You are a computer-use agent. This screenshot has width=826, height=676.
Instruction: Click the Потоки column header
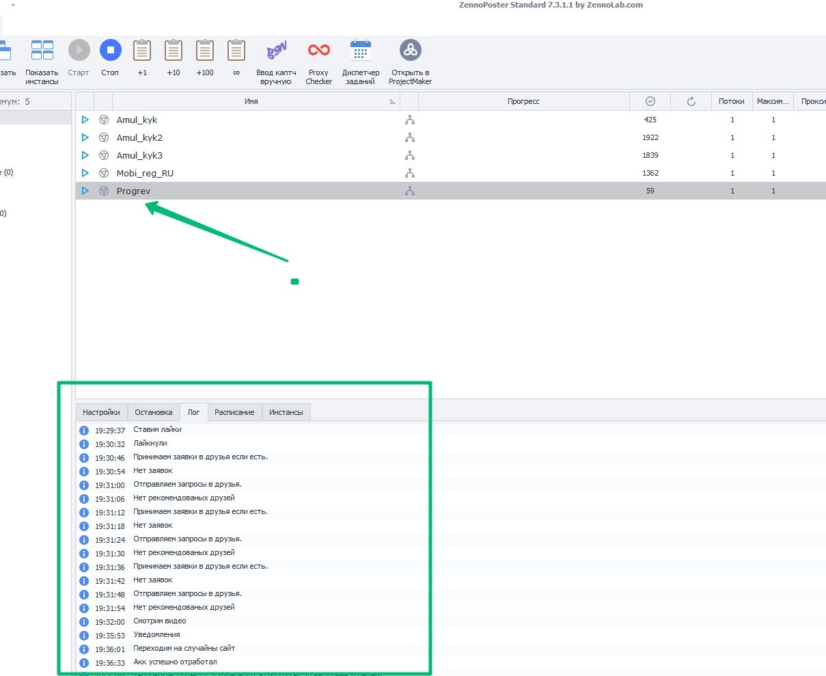click(732, 101)
